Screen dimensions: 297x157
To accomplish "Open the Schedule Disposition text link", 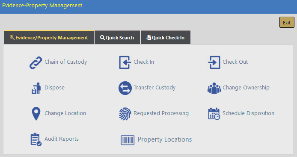I will click(248, 113).
